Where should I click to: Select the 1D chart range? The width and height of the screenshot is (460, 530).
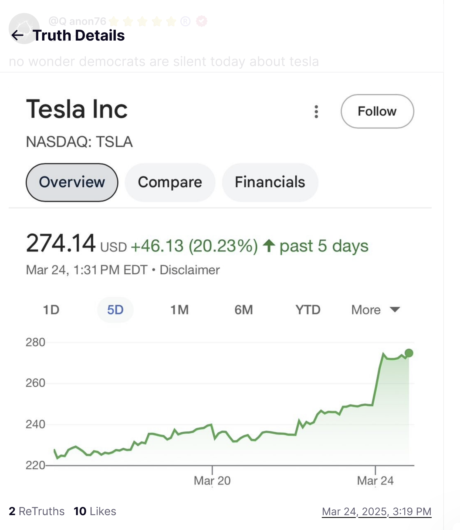click(x=51, y=310)
